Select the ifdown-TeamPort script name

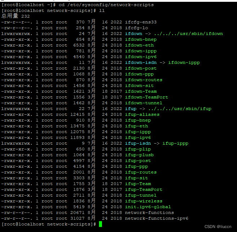coord(147,97)
